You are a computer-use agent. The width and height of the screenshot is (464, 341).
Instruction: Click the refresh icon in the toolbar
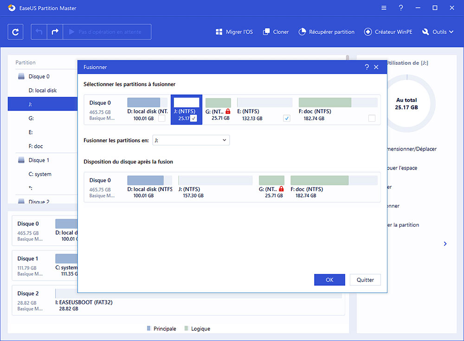point(15,32)
